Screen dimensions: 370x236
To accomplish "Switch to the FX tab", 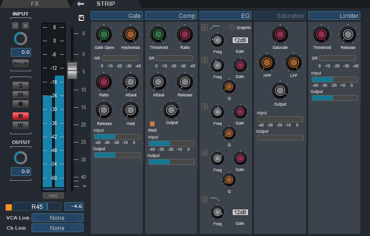I will click(x=35, y=4).
